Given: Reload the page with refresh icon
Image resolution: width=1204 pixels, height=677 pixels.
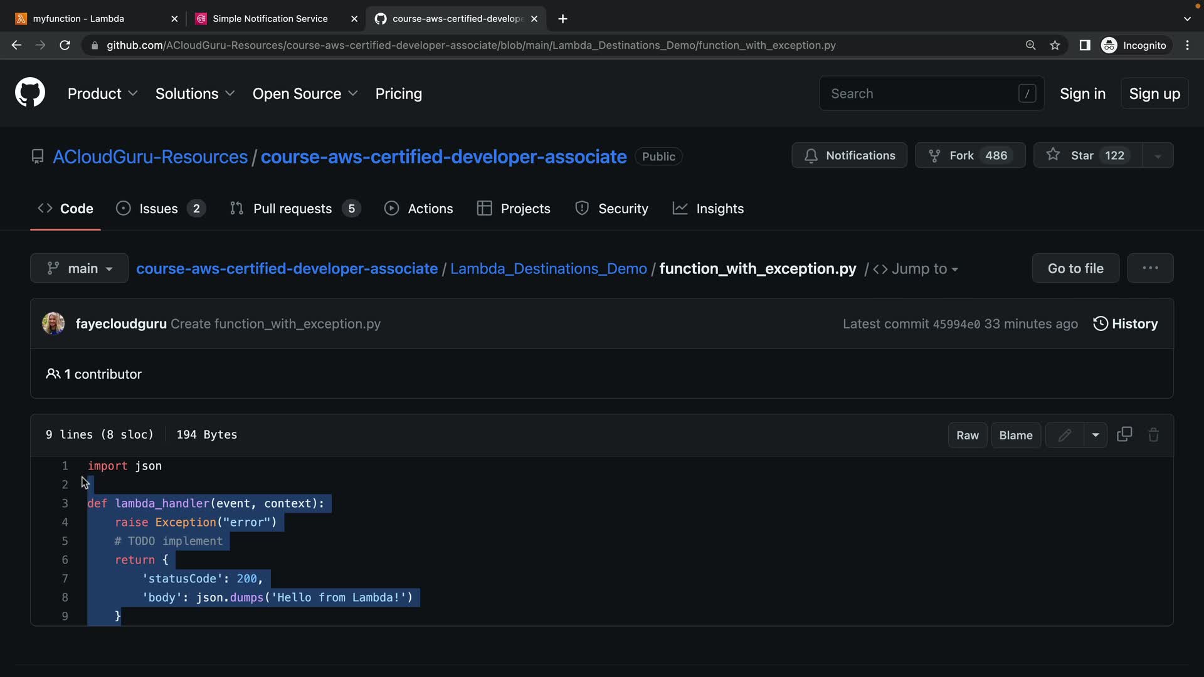Looking at the screenshot, I should point(65,45).
